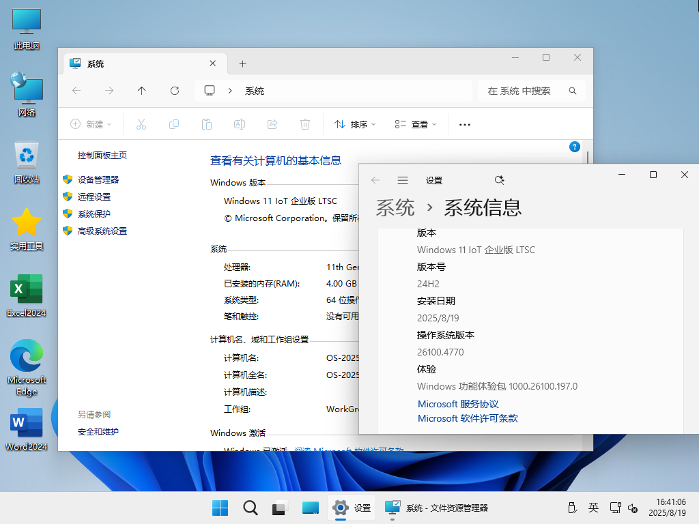This screenshot has width=699, height=524.
Task: Click the Delete trash icon
Action: point(305,124)
